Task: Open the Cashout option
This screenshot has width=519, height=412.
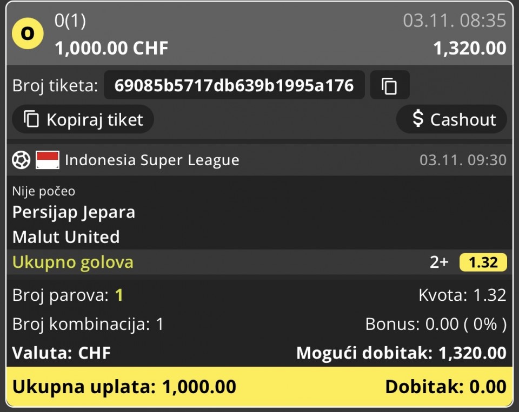Action: click(x=451, y=119)
